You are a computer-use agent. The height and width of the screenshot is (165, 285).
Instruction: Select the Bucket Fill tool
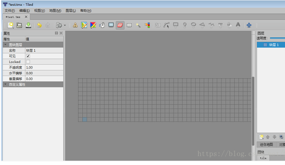point(102,25)
